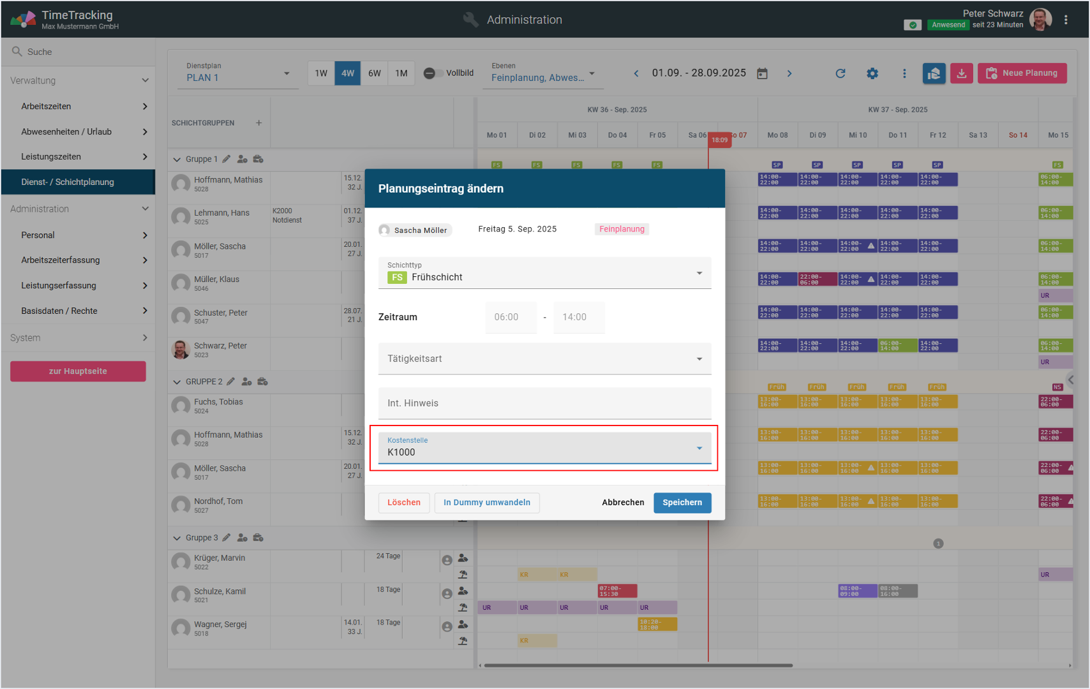1090x689 pixels.
Task: Collapse the GRUPPE 2 section
Action: point(177,382)
